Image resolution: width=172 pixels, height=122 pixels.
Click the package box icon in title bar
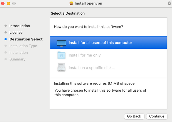pyautogui.click(x=71, y=3)
